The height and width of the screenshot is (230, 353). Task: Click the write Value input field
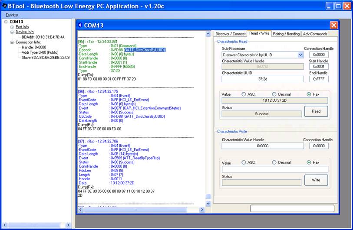[275, 169]
